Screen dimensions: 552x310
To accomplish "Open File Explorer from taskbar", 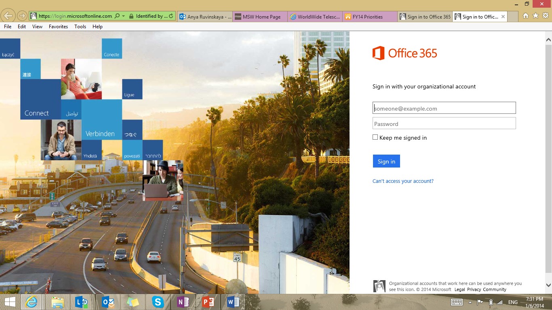I will [x=57, y=302].
